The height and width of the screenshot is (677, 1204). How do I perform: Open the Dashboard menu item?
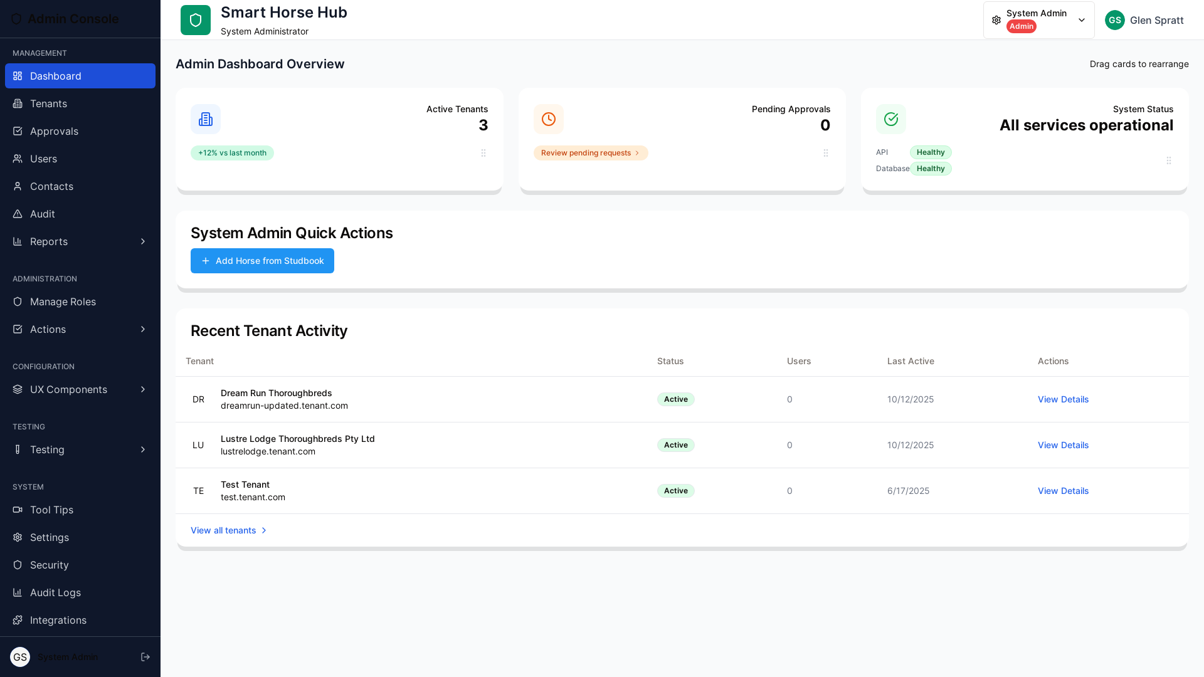pyautogui.click(x=80, y=76)
